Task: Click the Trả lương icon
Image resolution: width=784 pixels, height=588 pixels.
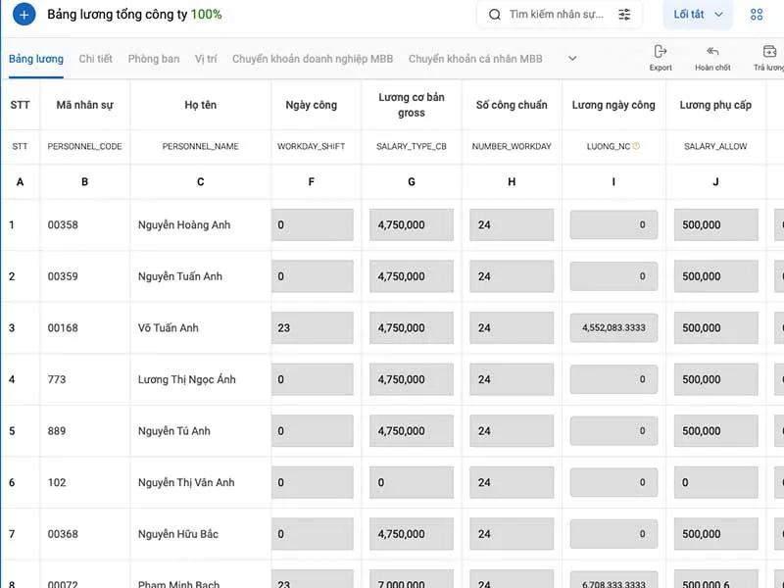Action: (770, 52)
